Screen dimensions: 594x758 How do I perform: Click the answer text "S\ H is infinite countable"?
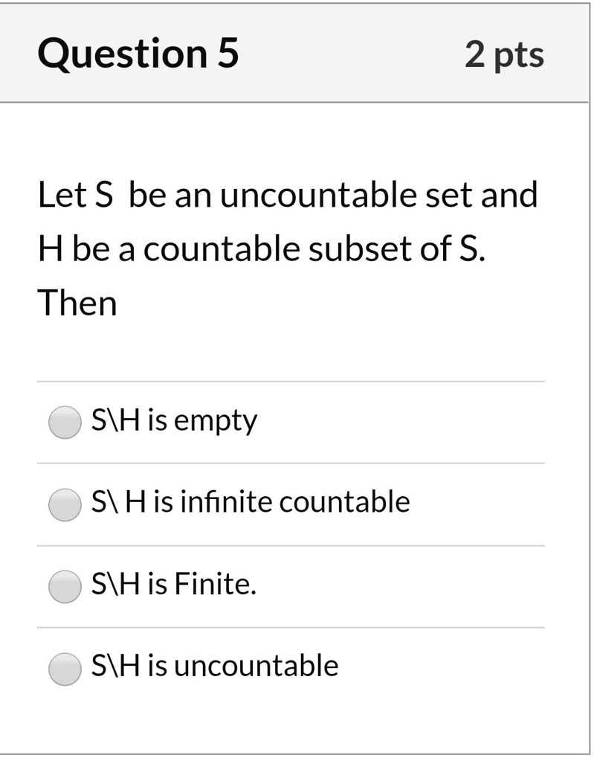point(249,501)
